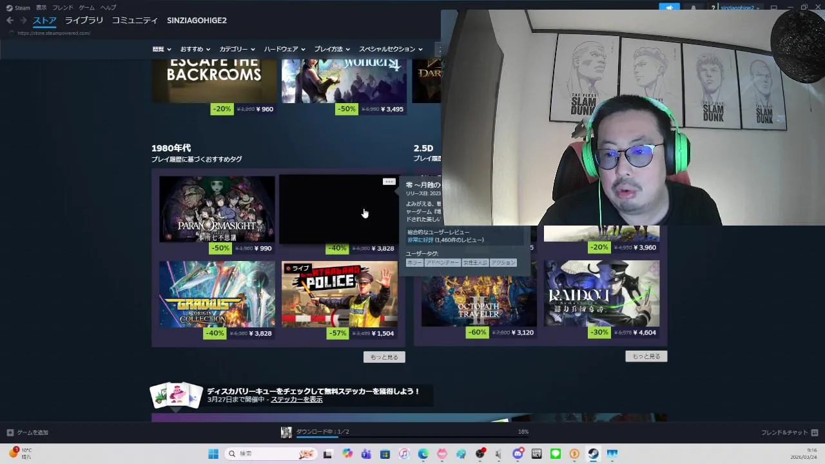Click the ホラー user tag
825x464 pixels.
(x=414, y=263)
